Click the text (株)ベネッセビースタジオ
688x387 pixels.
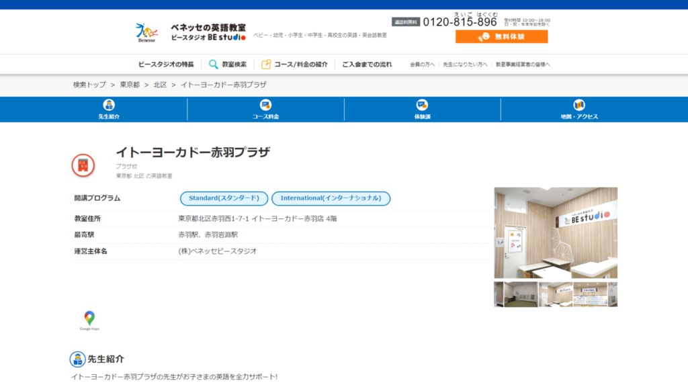click(x=218, y=251)
